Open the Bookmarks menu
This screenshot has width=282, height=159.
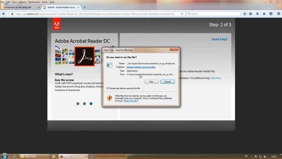(x=34, y=2)
